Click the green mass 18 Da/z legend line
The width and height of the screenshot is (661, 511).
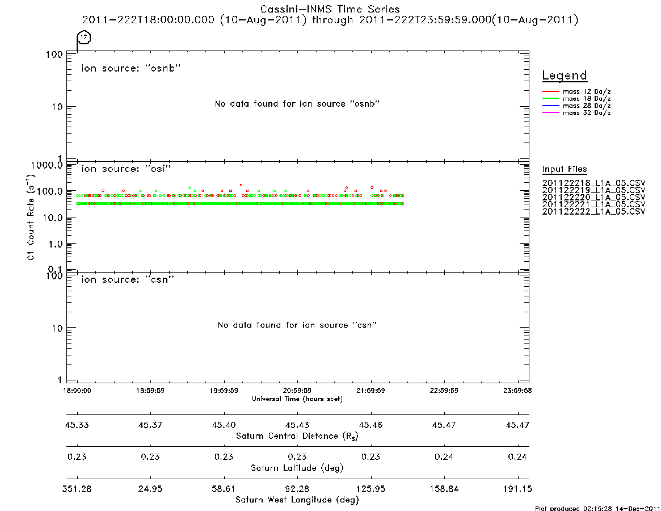[x=550, y=99]
